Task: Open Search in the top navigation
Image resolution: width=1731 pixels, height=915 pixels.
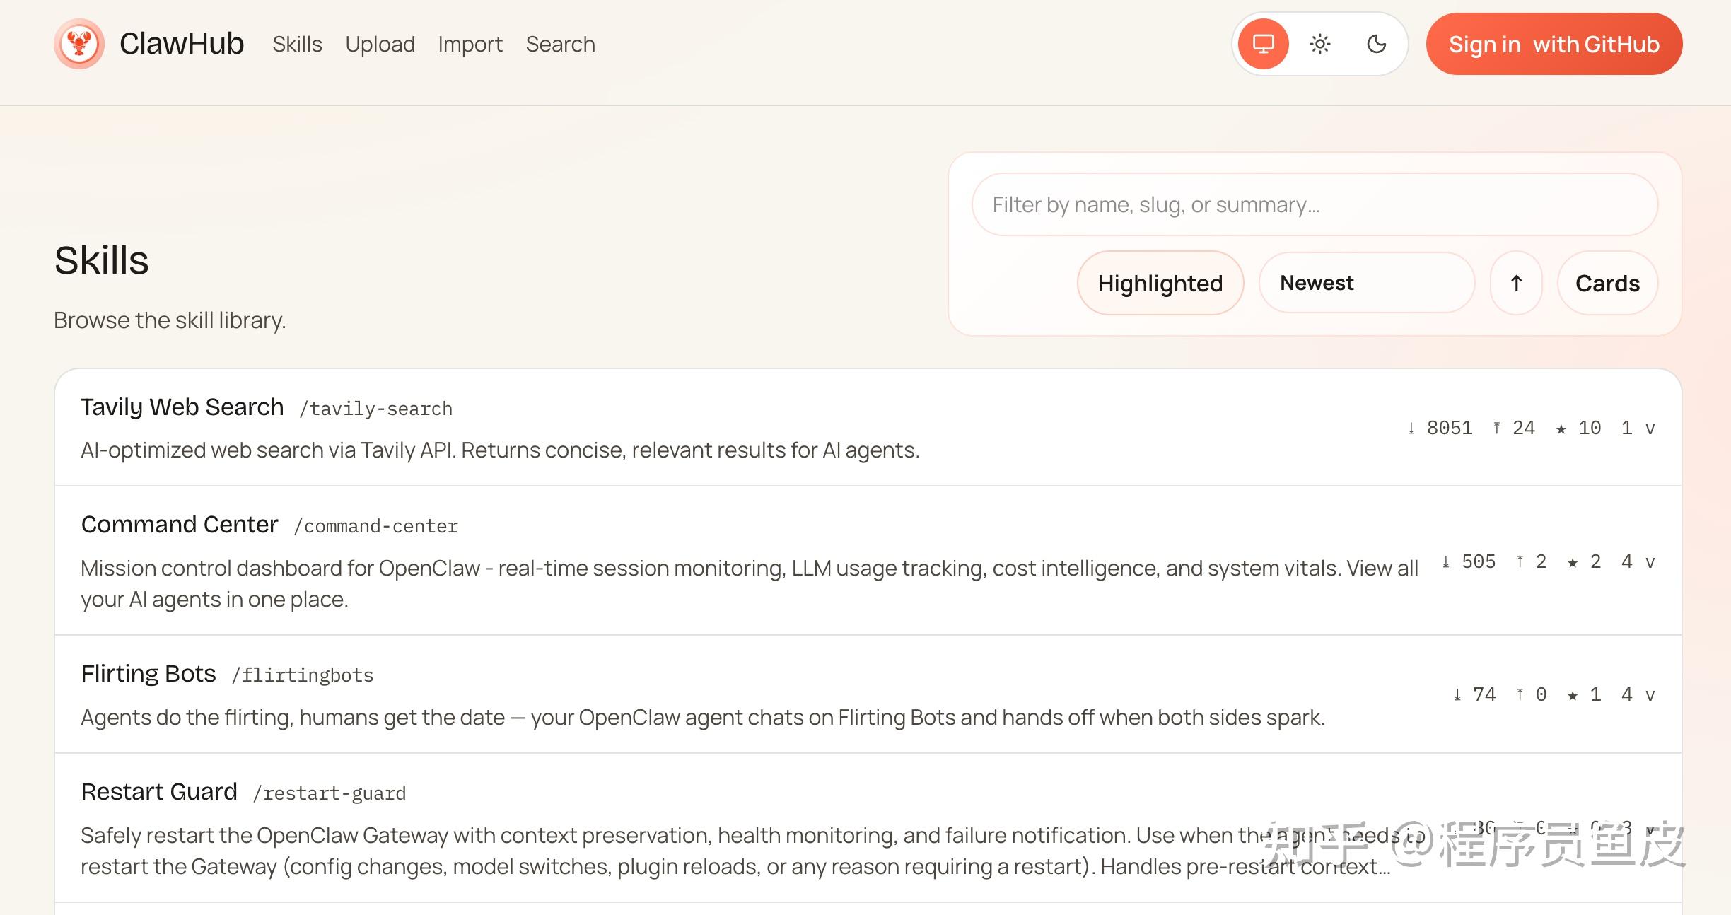Action: [x=560, y=45]
